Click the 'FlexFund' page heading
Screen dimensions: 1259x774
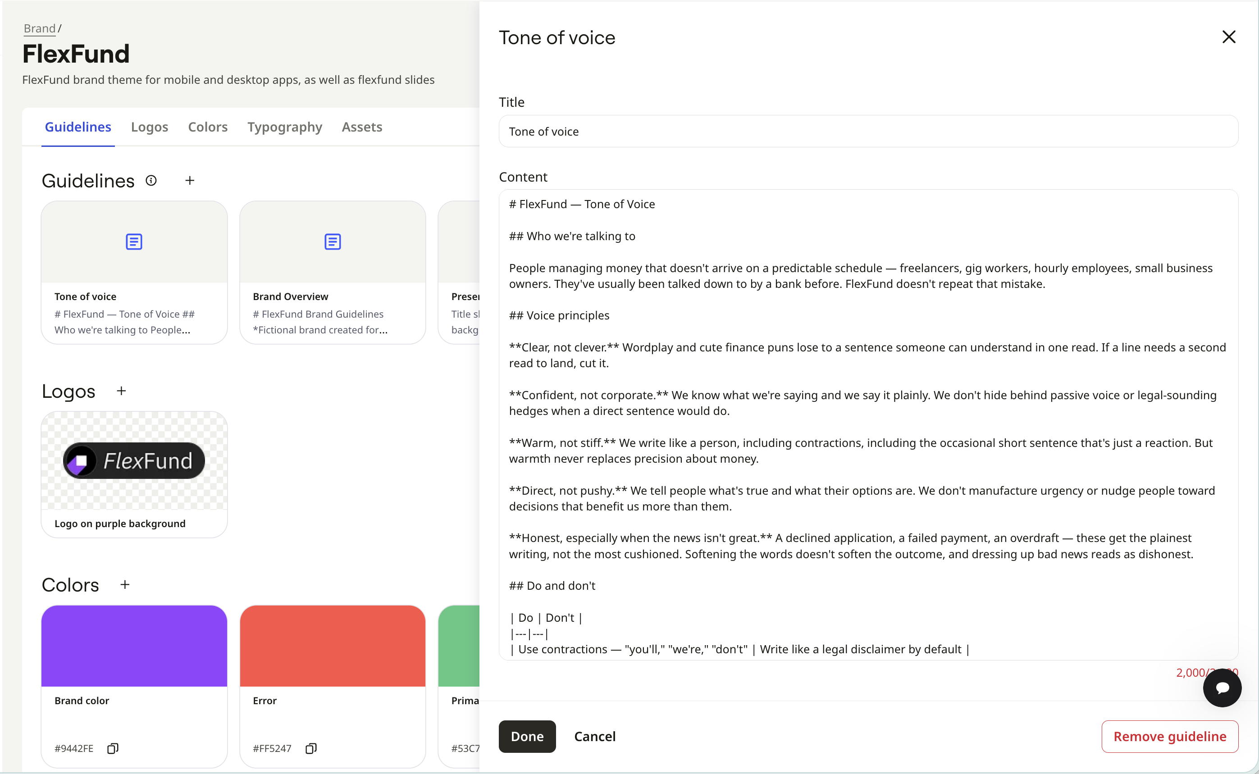pyautogui.click(x=76, y=54)
